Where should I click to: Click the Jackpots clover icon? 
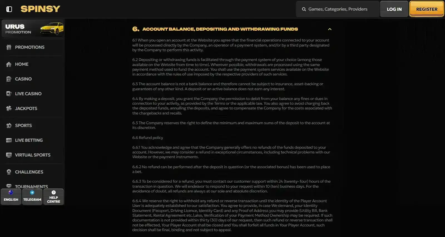[9, 109]
